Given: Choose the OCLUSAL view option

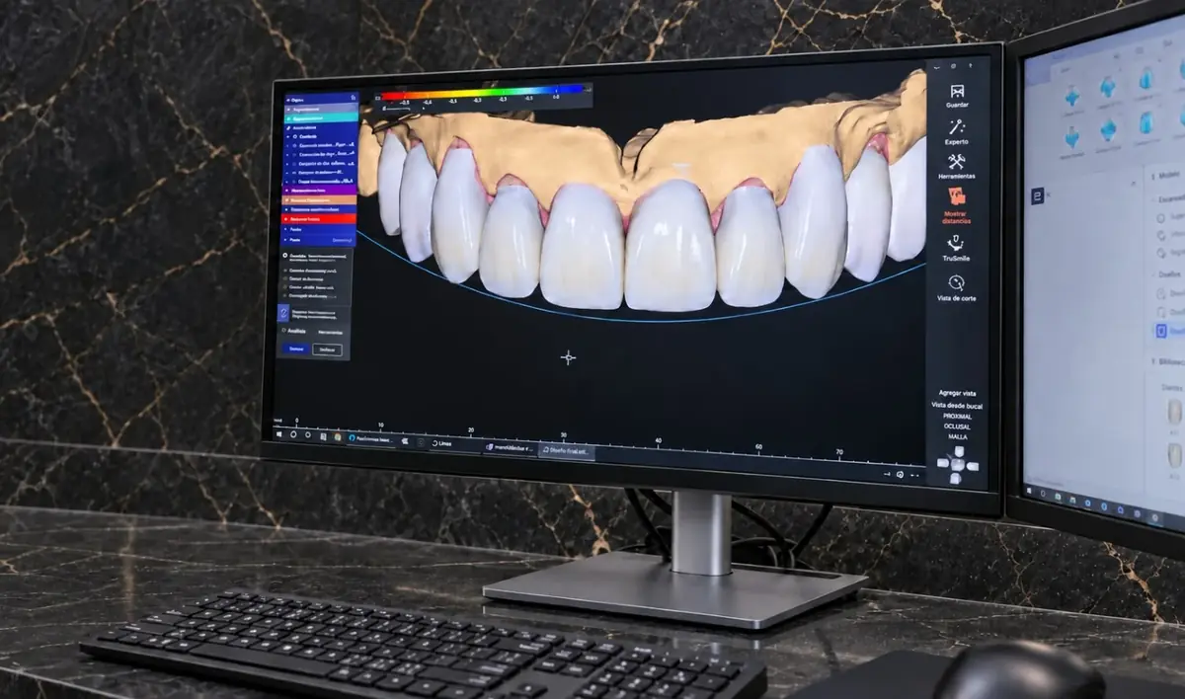Looking at the screenshot, I should click(x=957, y=427).
